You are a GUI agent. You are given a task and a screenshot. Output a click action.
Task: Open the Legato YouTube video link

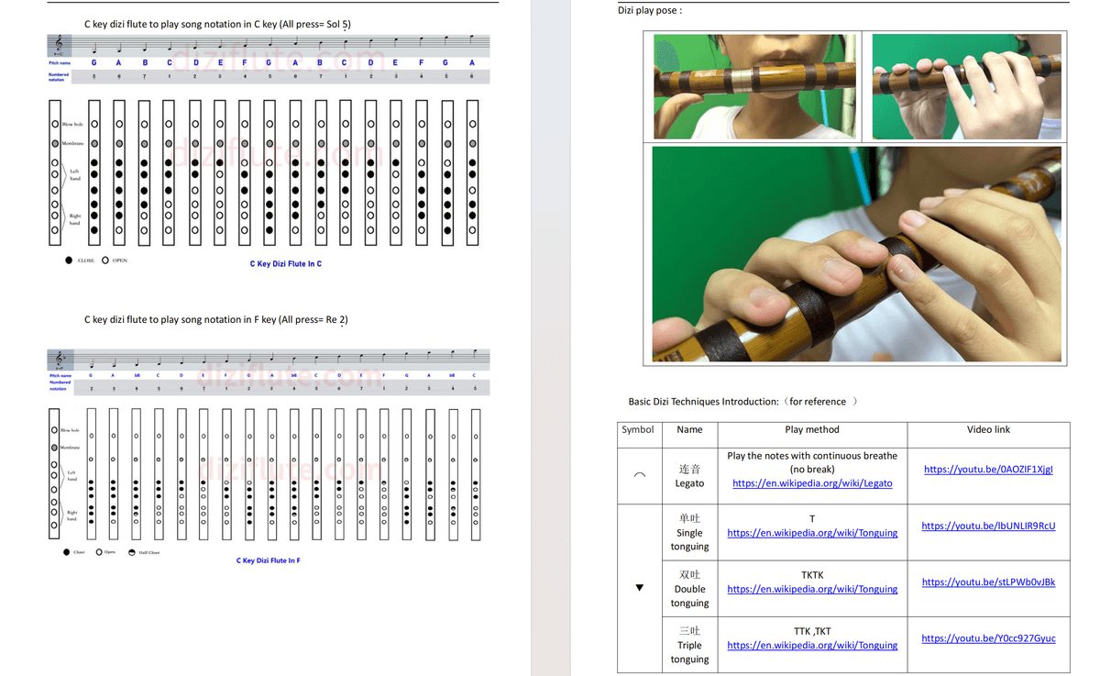click(x=988, y=470)
